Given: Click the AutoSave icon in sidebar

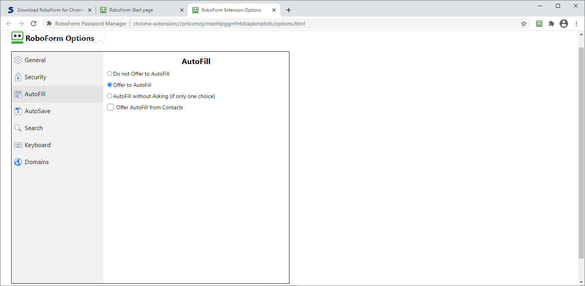Looking at the screenshot, I should (x=18, y=111).
